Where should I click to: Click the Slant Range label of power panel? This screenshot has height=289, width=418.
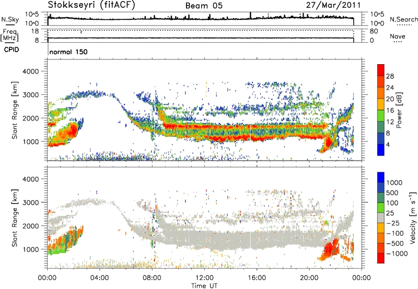click(15, 110)
